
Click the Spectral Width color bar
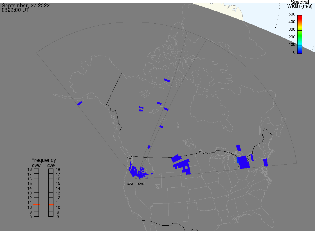point(300,34)
